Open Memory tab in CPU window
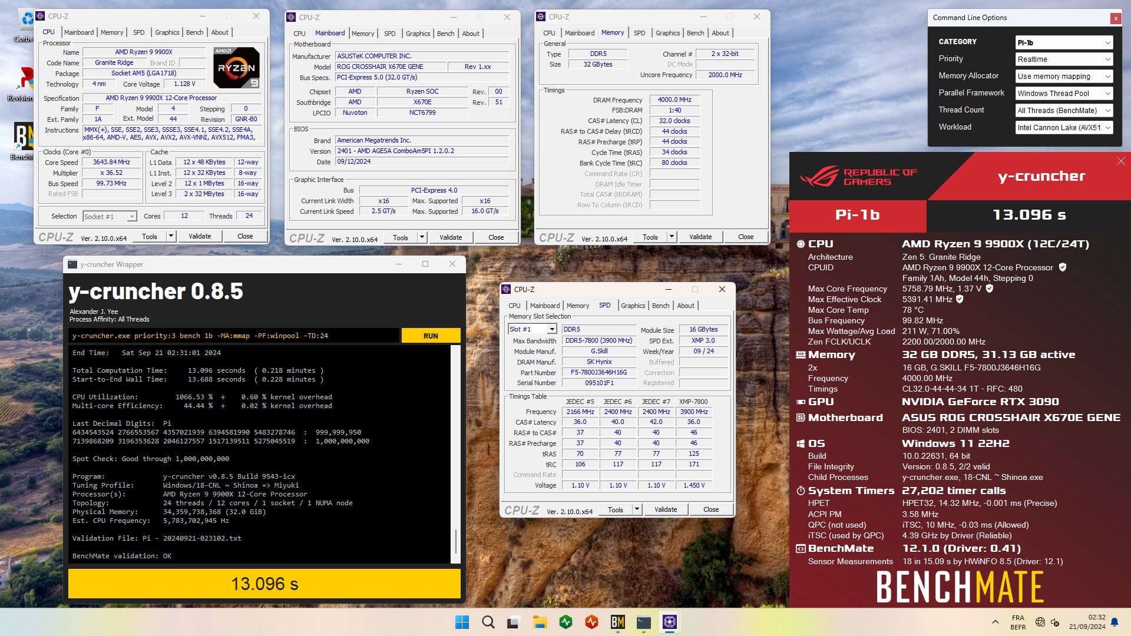The height and width of the screenshot is (636, 1131). click(112, 32)
